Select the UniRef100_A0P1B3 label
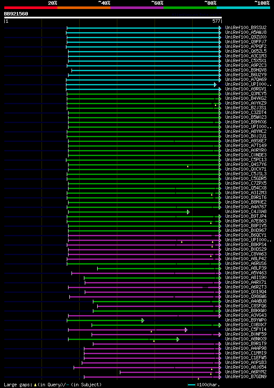This screenshot has width=274, height=388. click(246, 363)
